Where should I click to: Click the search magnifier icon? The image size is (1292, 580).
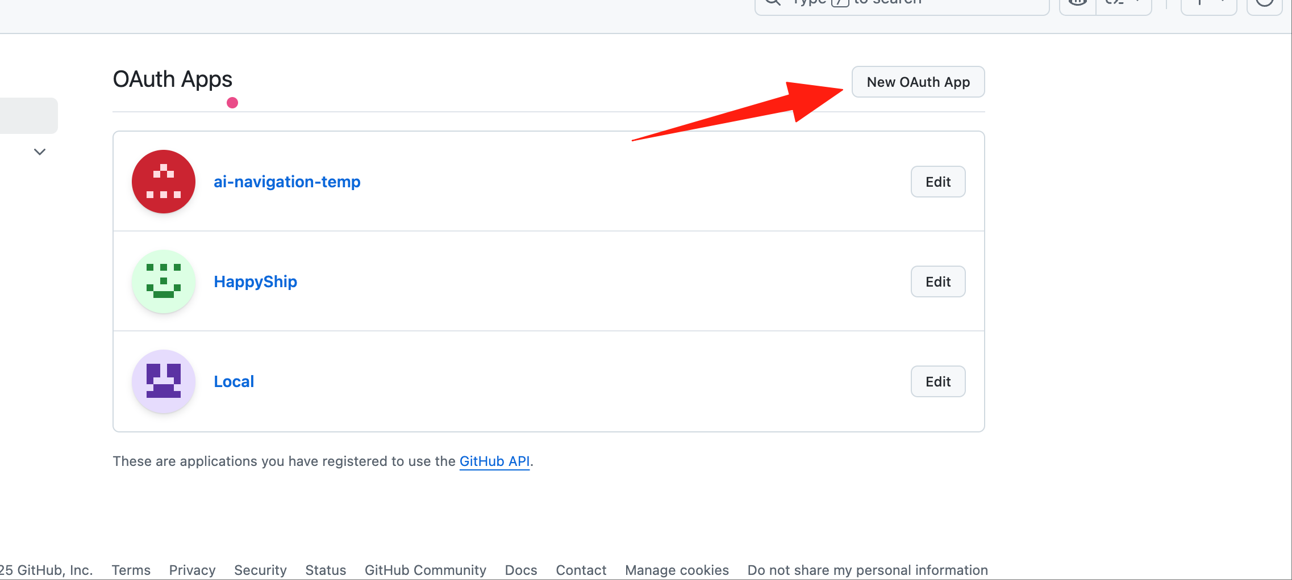pyautogui.click(x=773, y=2)
